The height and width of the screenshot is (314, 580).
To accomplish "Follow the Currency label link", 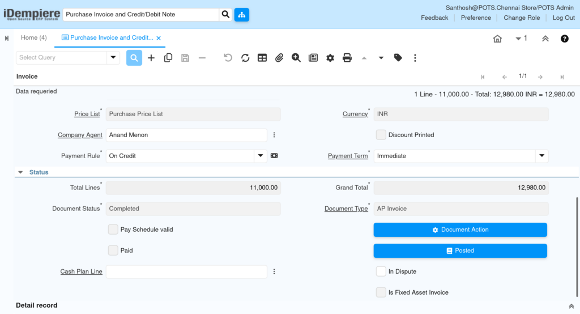I will tap(355, 114).
